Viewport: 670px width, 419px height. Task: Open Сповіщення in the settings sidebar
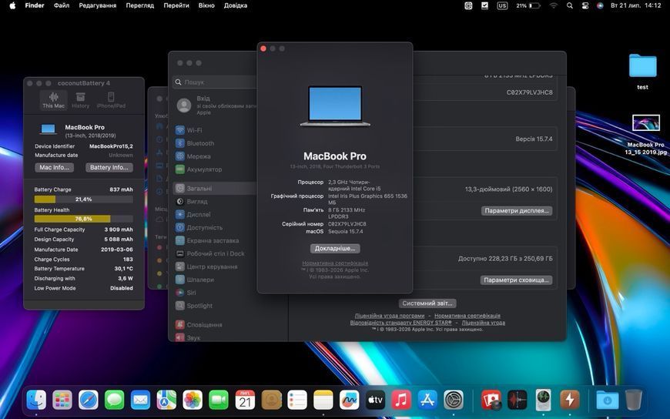pos(199,324)
